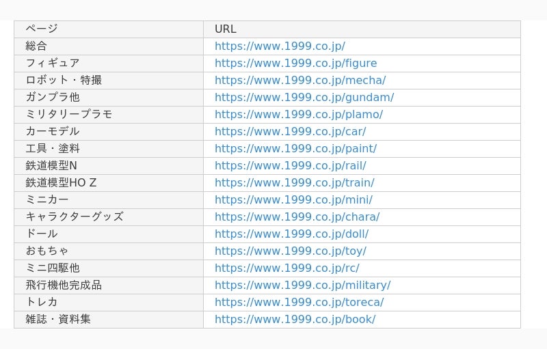Visit the toy/ URL link

coord(291,251)
